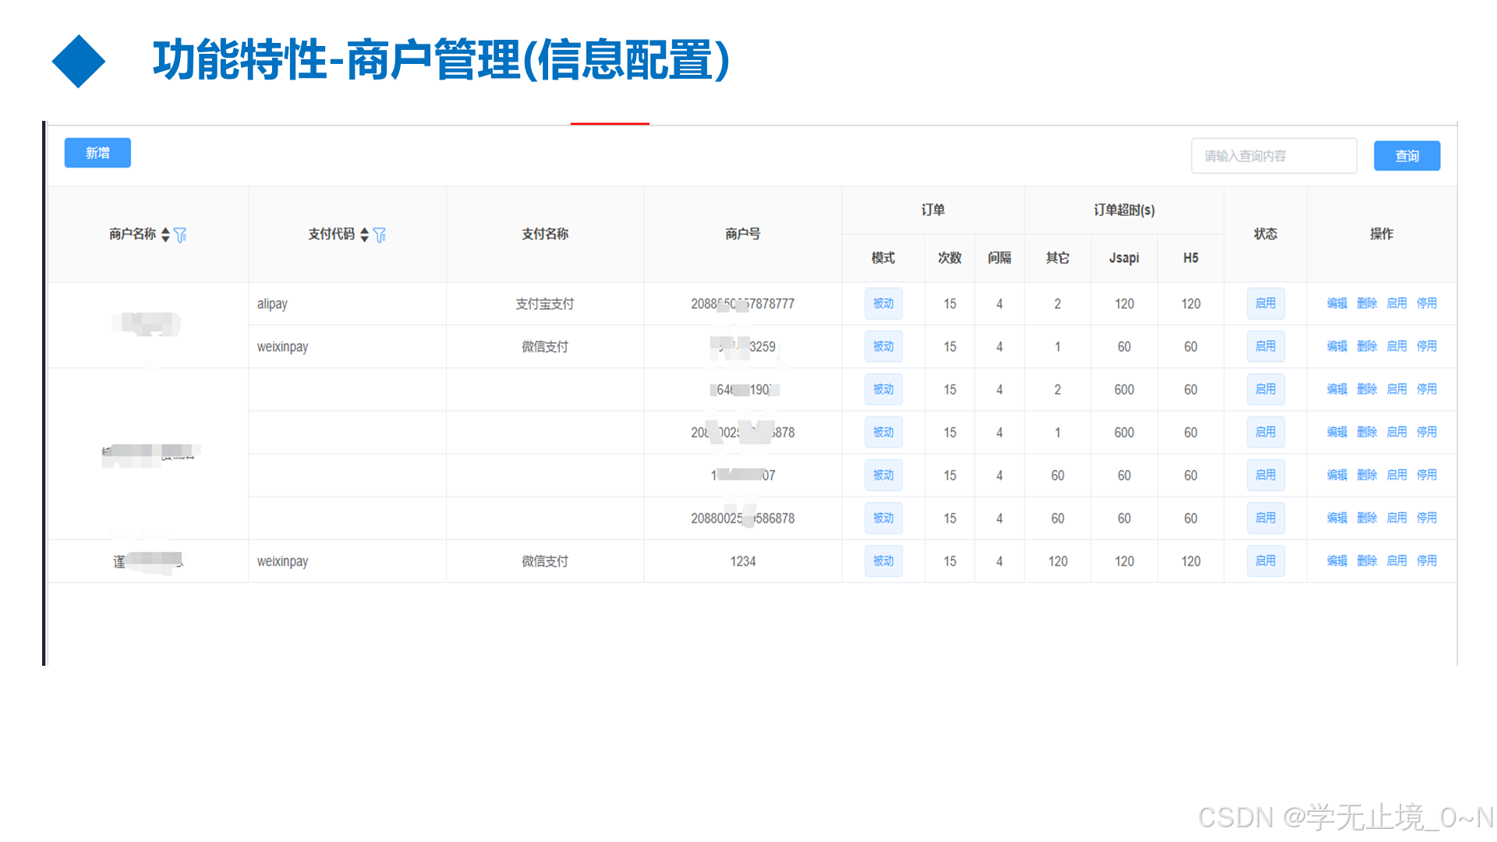Viewport: 1497px width, 842px height.
Task: Edit merchant 1234 row
Action: coord(1336,561)
